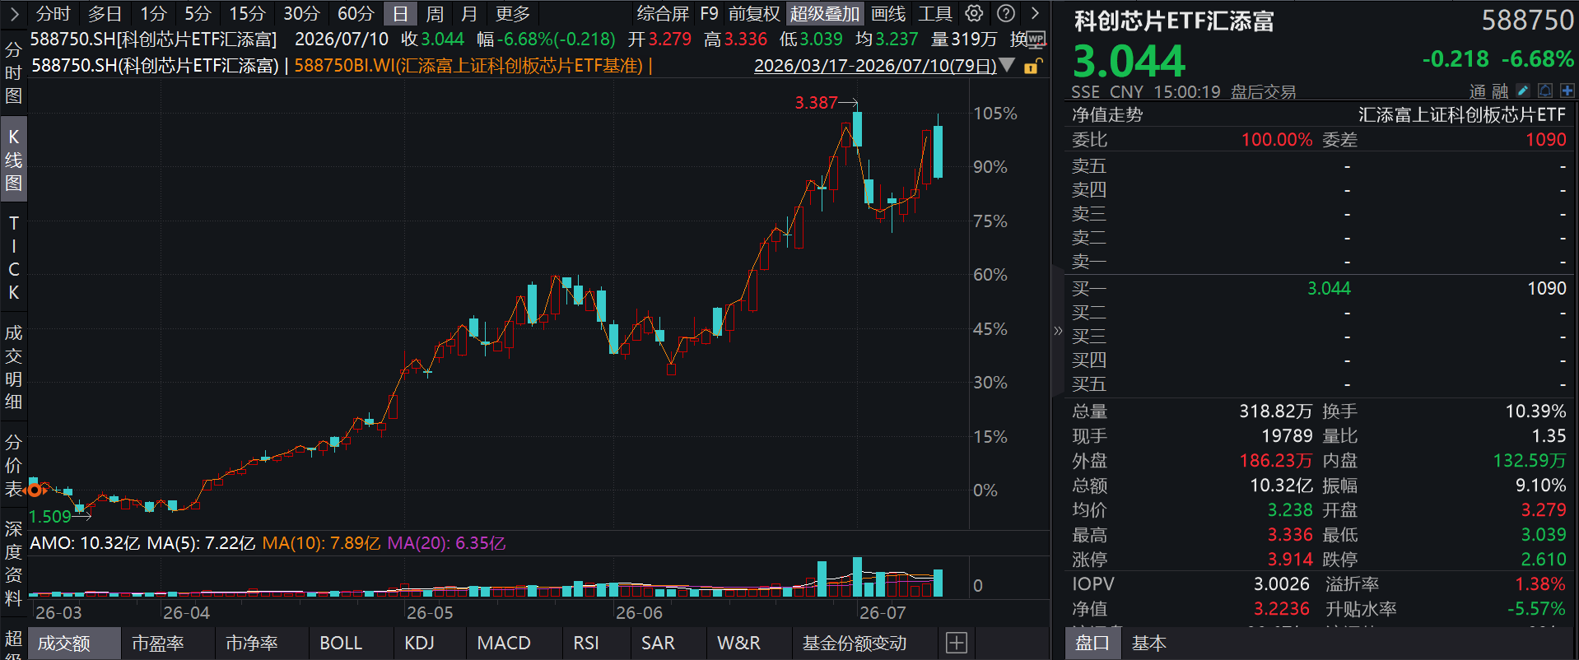Image resolution: width=1579 pixels, height=660 pixels.
Task: Switch to the 市净率 indicator
Action: [x=252, y=643]
